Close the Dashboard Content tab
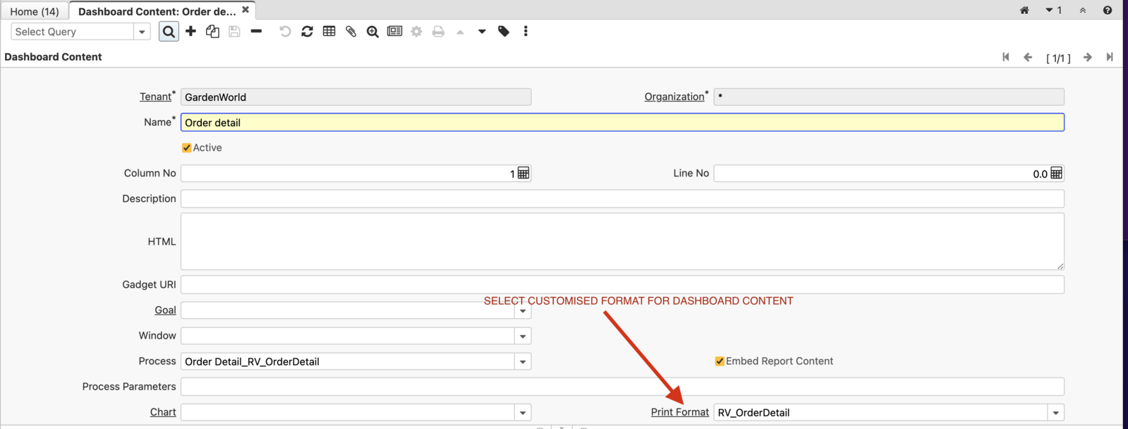 pyautogui.click(x=245, y=10)
